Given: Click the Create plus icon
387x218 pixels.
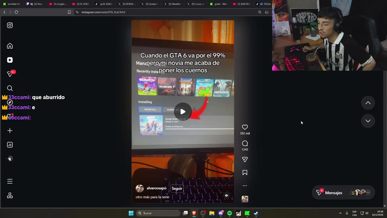Looking at the screenshot, I should pyautogui.click(x=10, y=130).
